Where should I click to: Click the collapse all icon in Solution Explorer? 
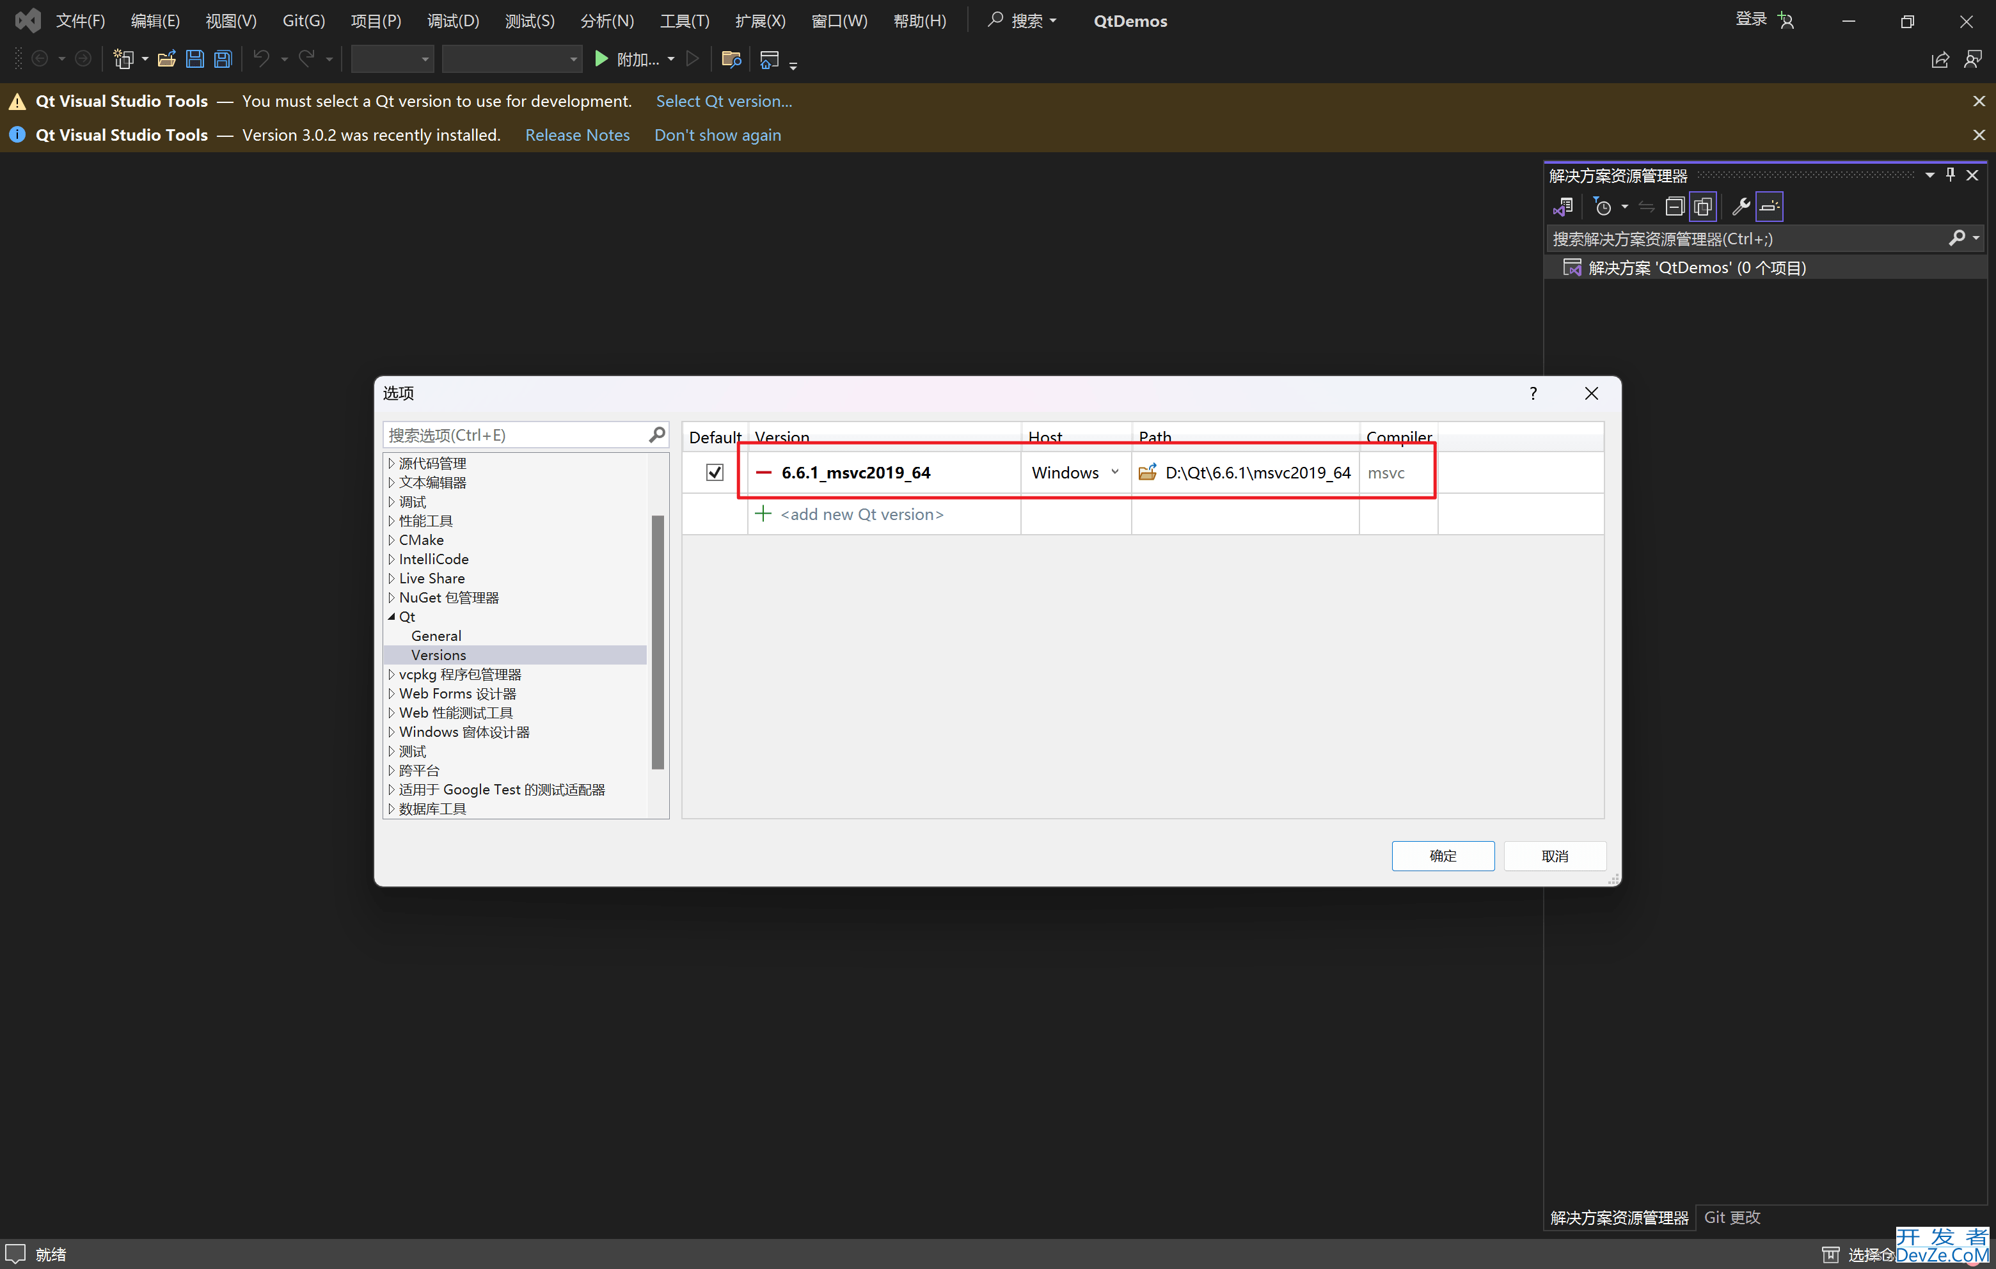click(1674, 207)
